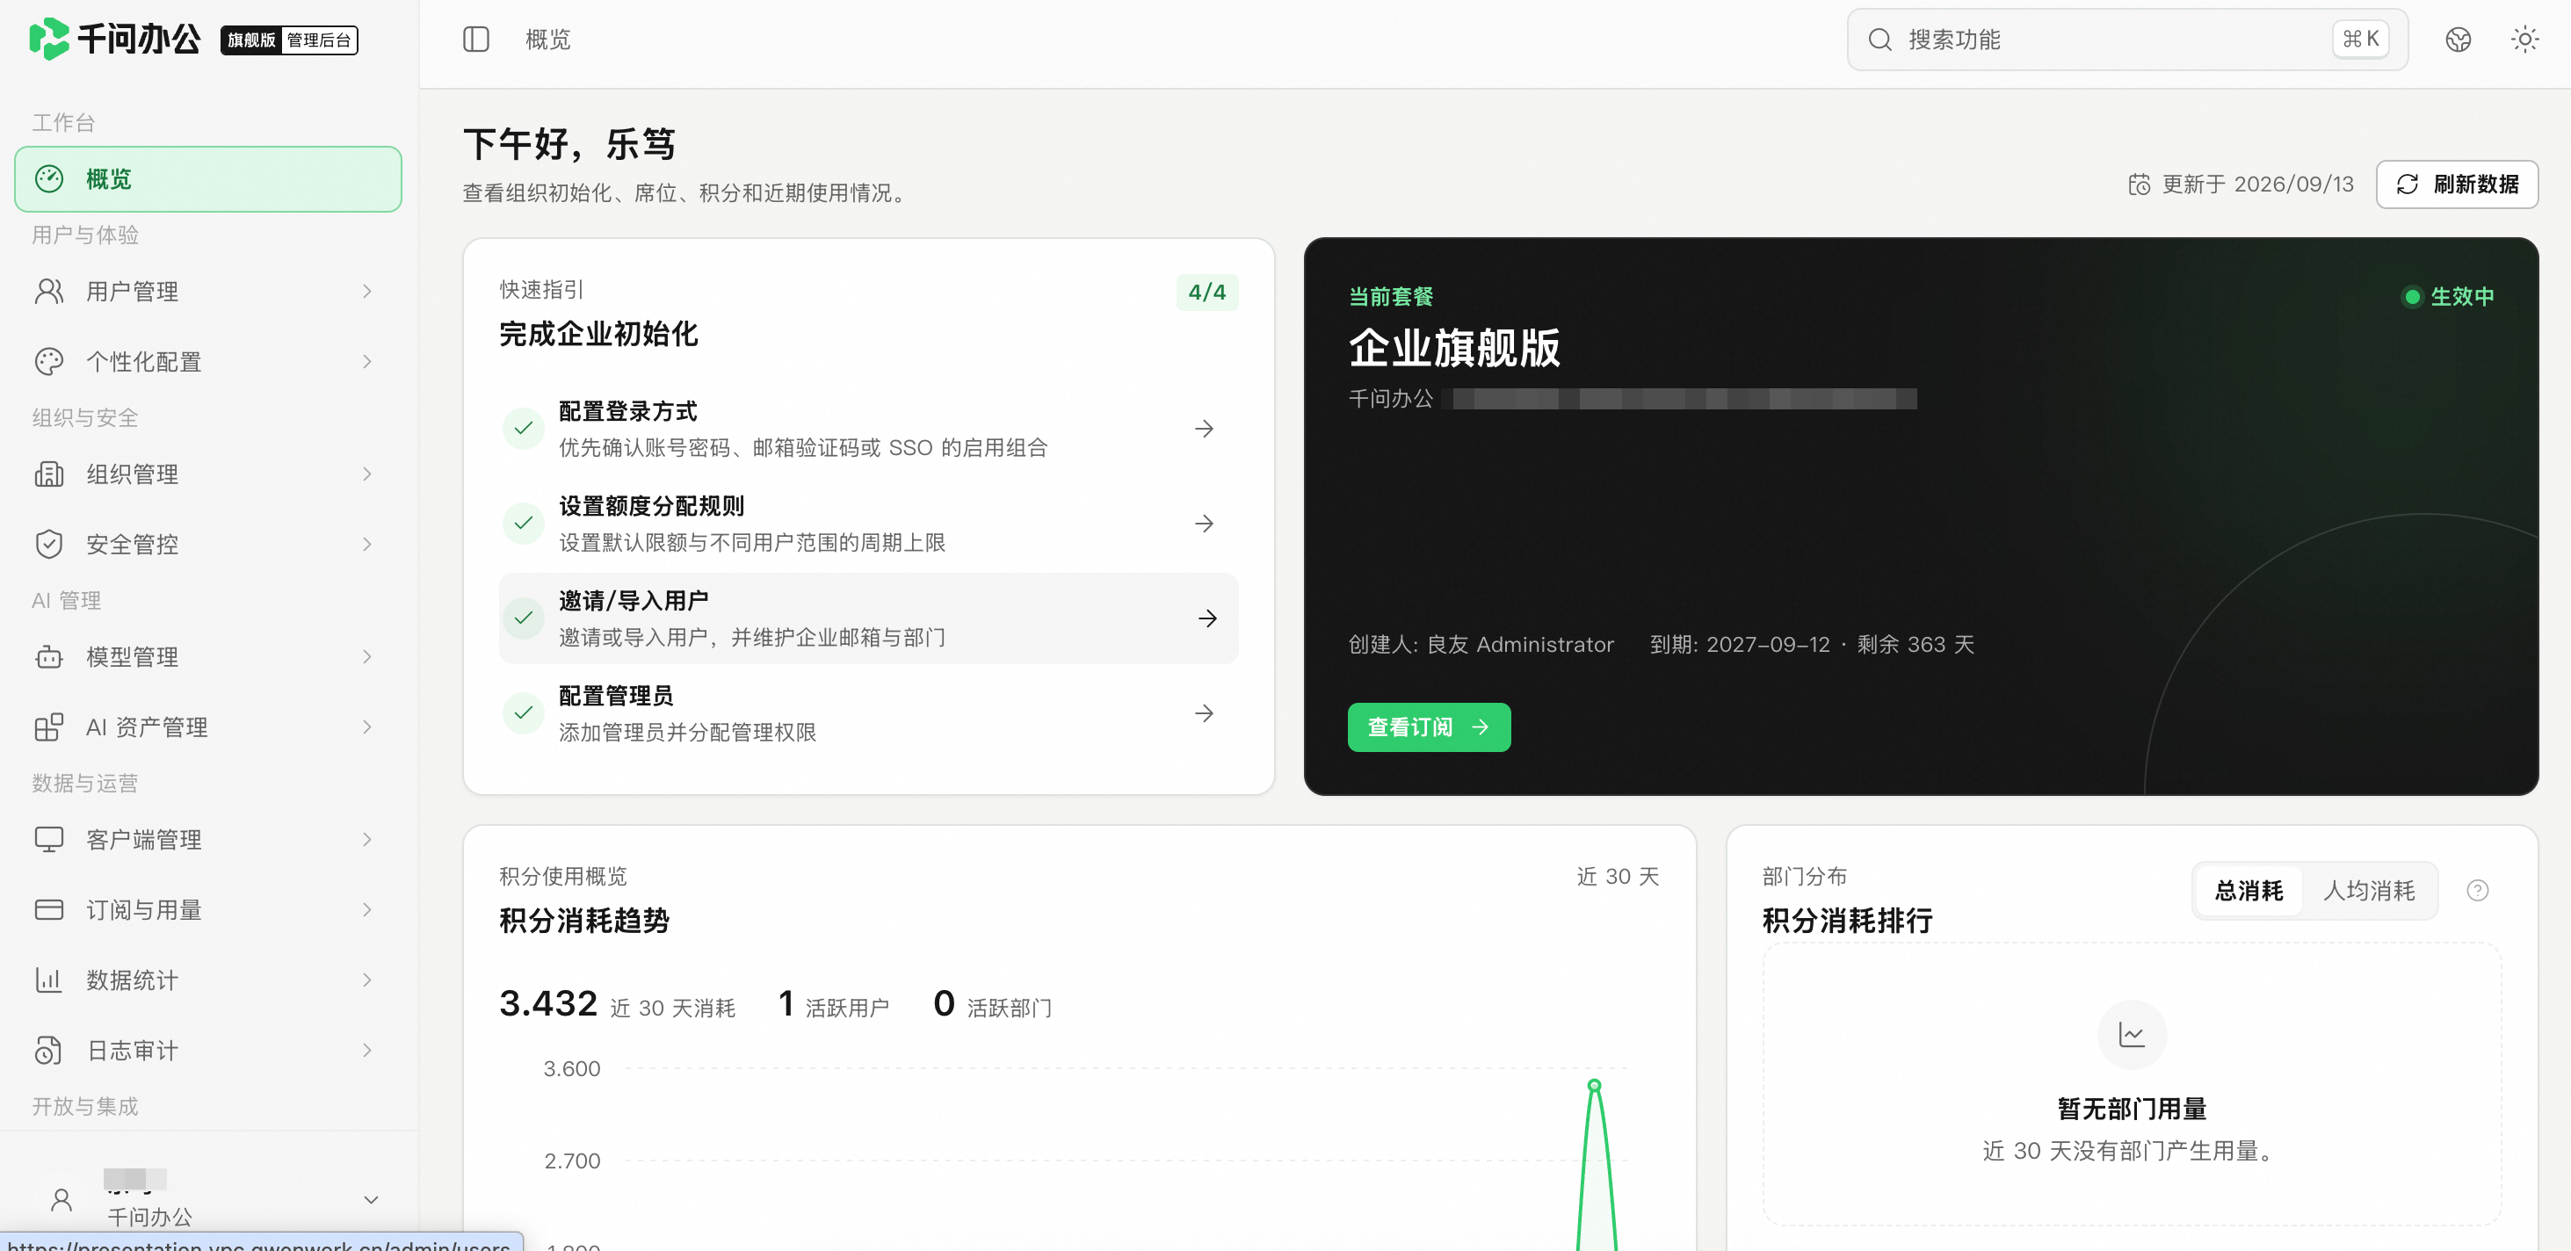Switch ranking to 人均消耗
Image resolution: width=2571 pixels, height=1251 pixels.
point(2368,890)
